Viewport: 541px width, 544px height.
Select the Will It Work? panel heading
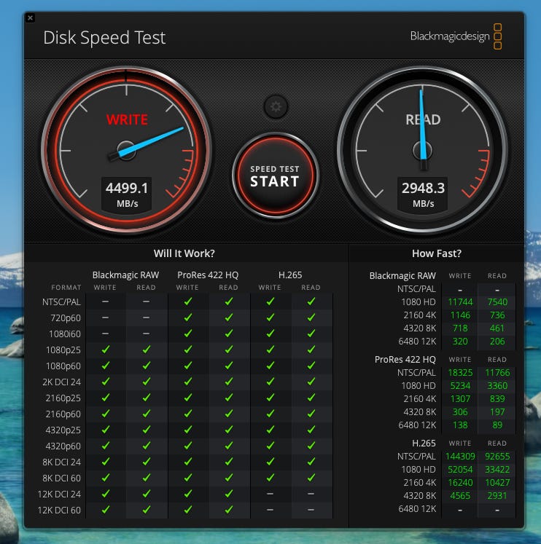point(184,253)
